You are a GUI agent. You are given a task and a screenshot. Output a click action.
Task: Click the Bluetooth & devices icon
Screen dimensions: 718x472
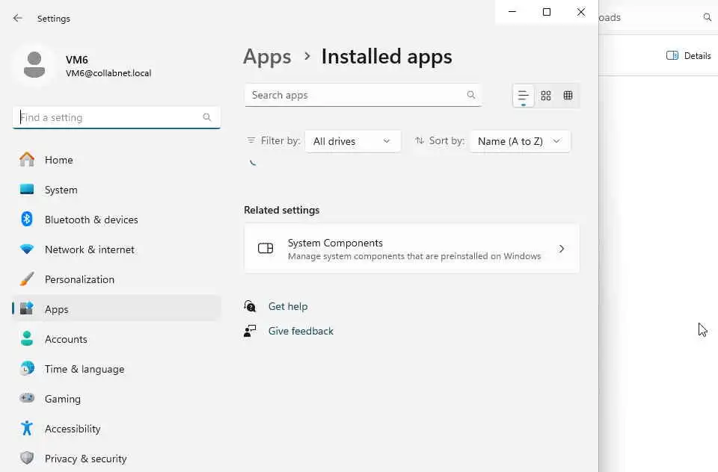[27, 220]
